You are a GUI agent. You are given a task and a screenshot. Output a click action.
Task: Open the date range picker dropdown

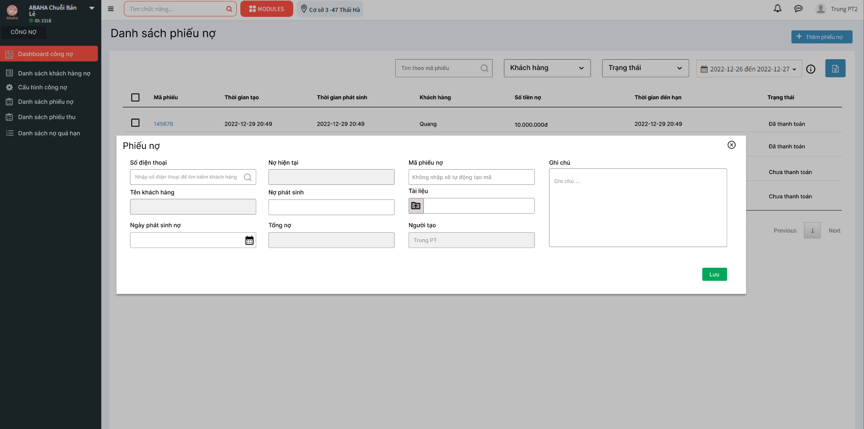tap(749, 69)
